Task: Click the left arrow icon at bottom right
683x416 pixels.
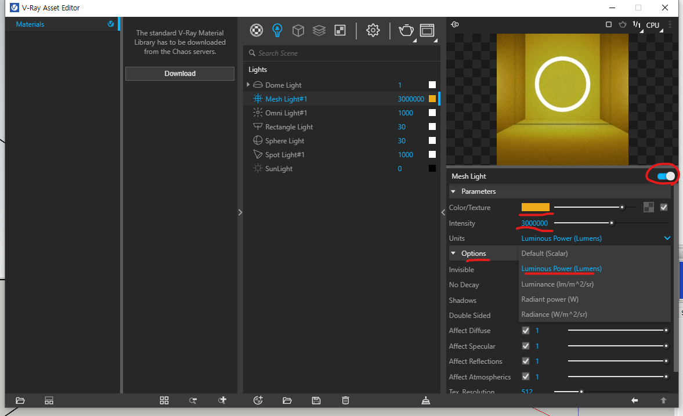Action: (x=635, y=400)
